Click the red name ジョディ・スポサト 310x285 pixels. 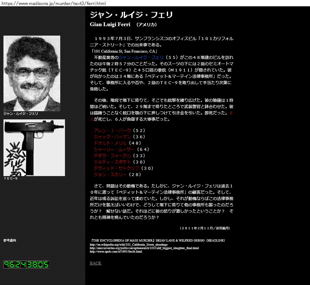112,162
